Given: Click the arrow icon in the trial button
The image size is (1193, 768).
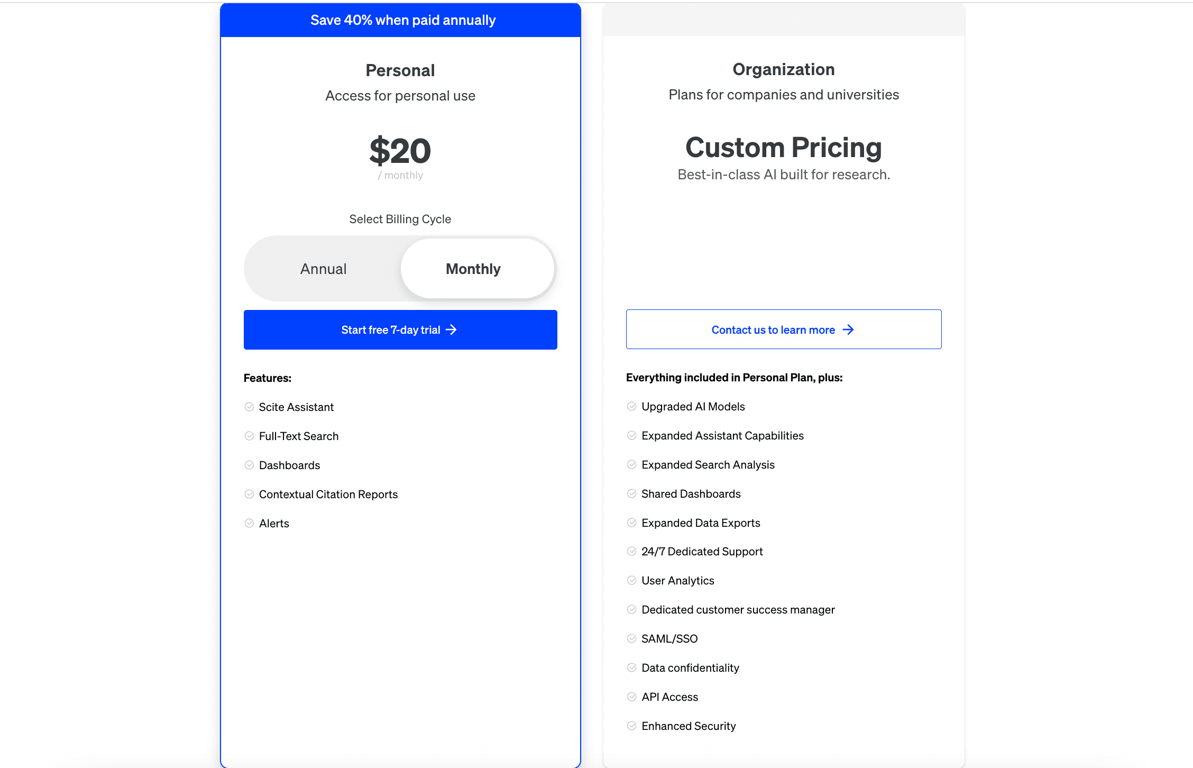Looking at the screenshot, I should 452,330.
